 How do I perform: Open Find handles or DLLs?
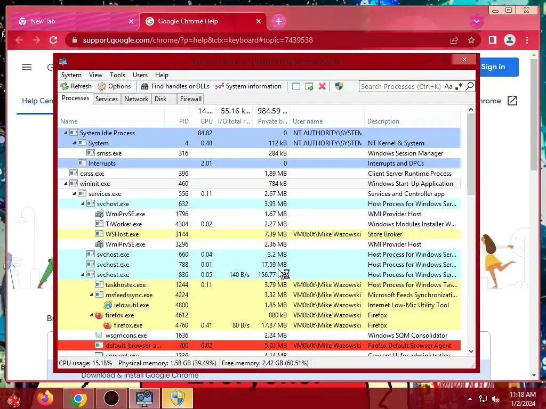175,86
